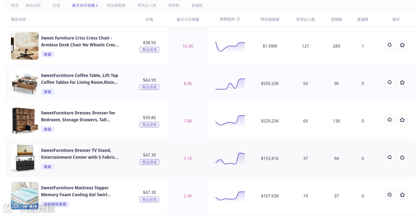Screen dimensions: 420x216
Task: Click 纺织和软家居 tag under Mattress Topper
Action: pyautogui.click(x=55, y=204)
